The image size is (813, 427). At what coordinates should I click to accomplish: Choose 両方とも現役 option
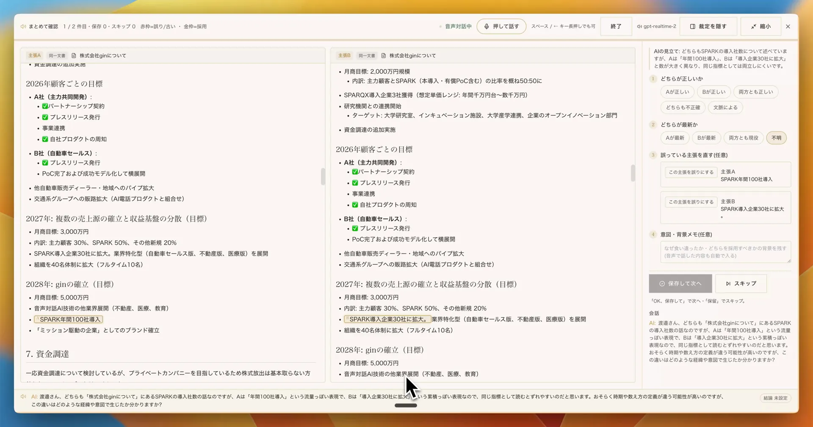pos(744,138)
